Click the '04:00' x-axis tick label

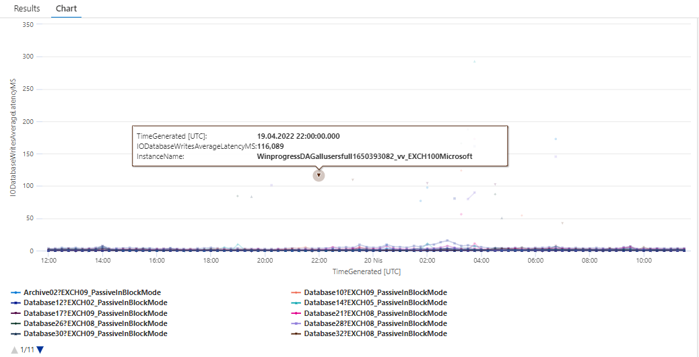click(x=481, y=260)
